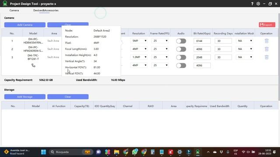Open the 5MP Resolution dropdown in row 1
This screenshot has height=157, width=280.
click(139, 41)
